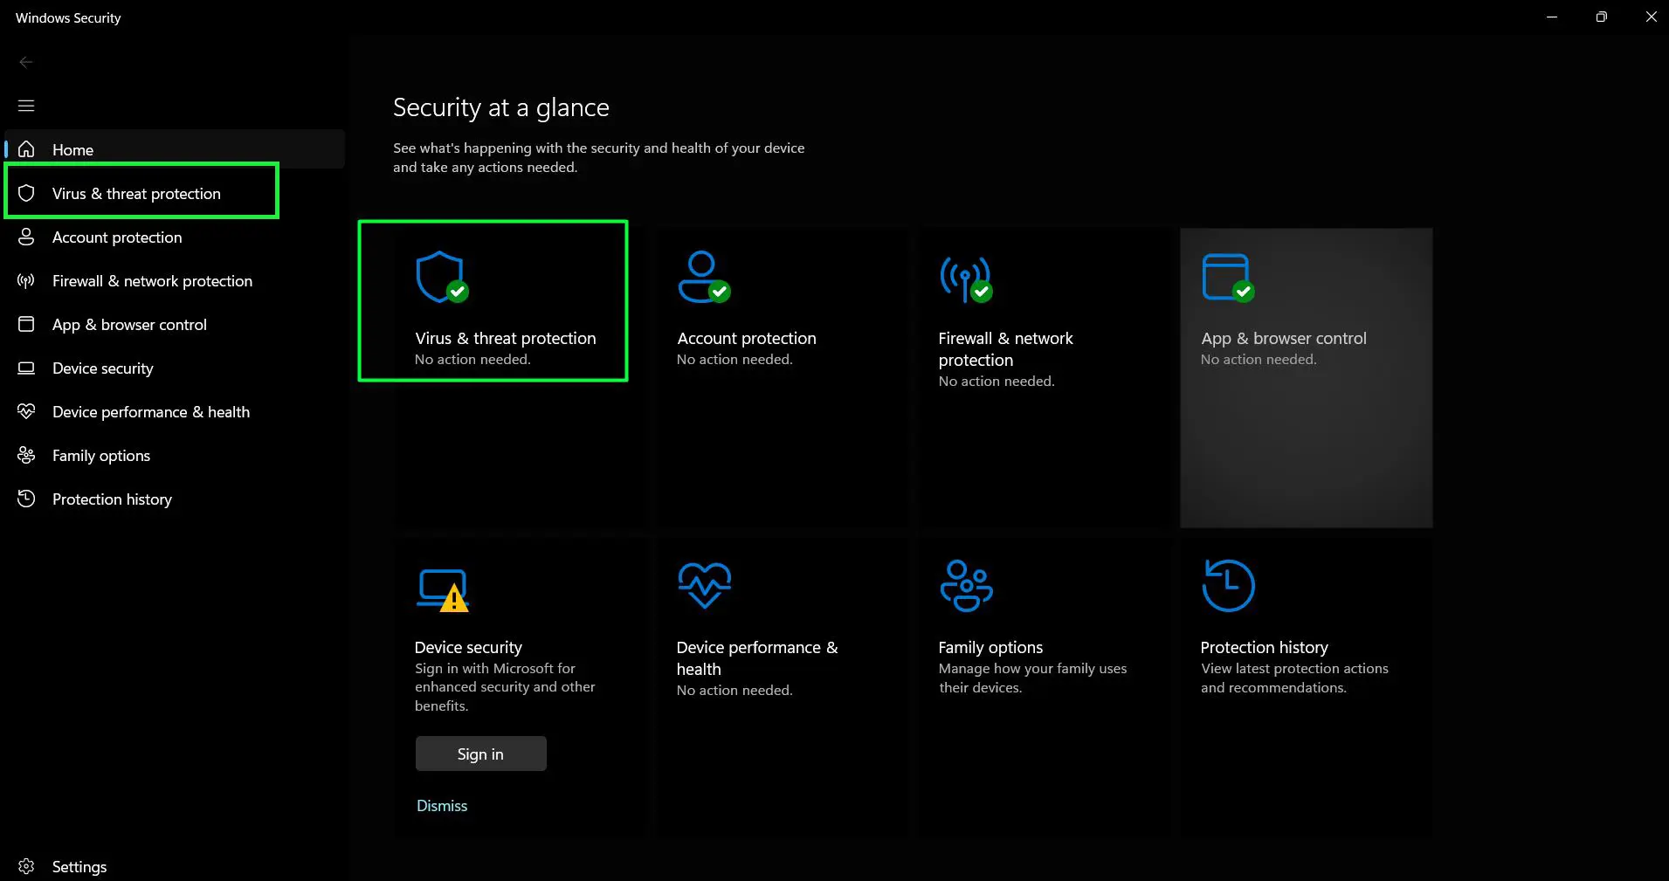Click the Device security laptop icon in sidebar

(x=26, y=368)
